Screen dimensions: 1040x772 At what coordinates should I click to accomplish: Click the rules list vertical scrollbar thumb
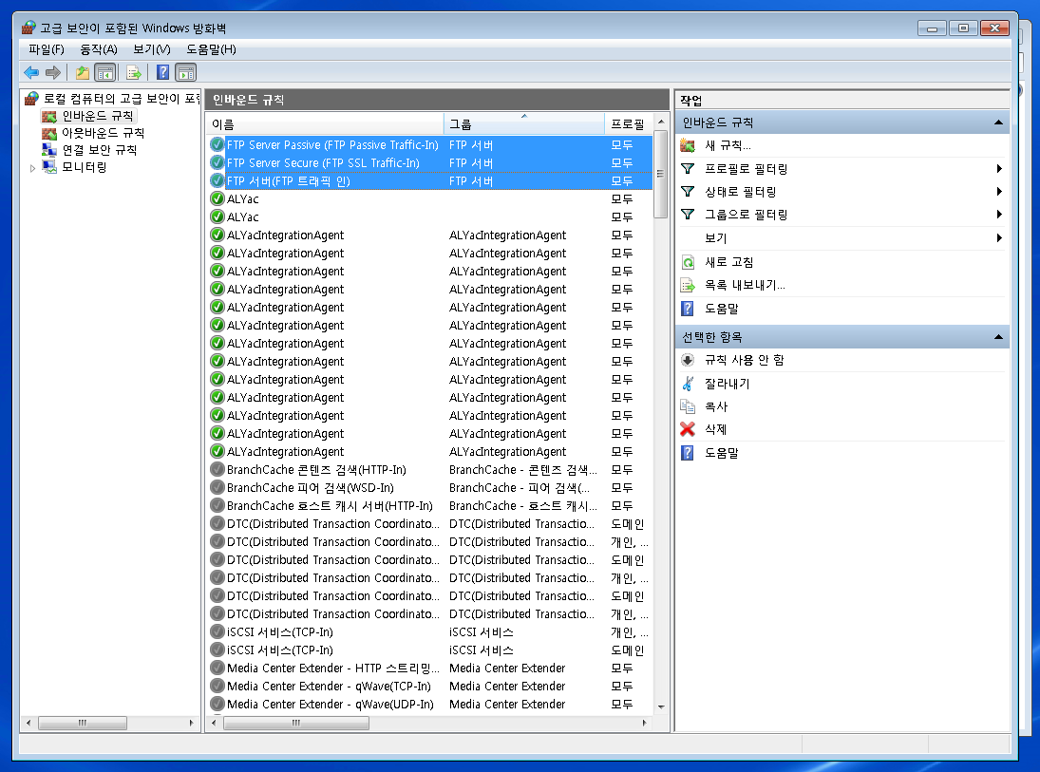661,175
